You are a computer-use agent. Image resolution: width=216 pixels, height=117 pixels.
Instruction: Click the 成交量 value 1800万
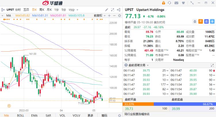(210, 32)
